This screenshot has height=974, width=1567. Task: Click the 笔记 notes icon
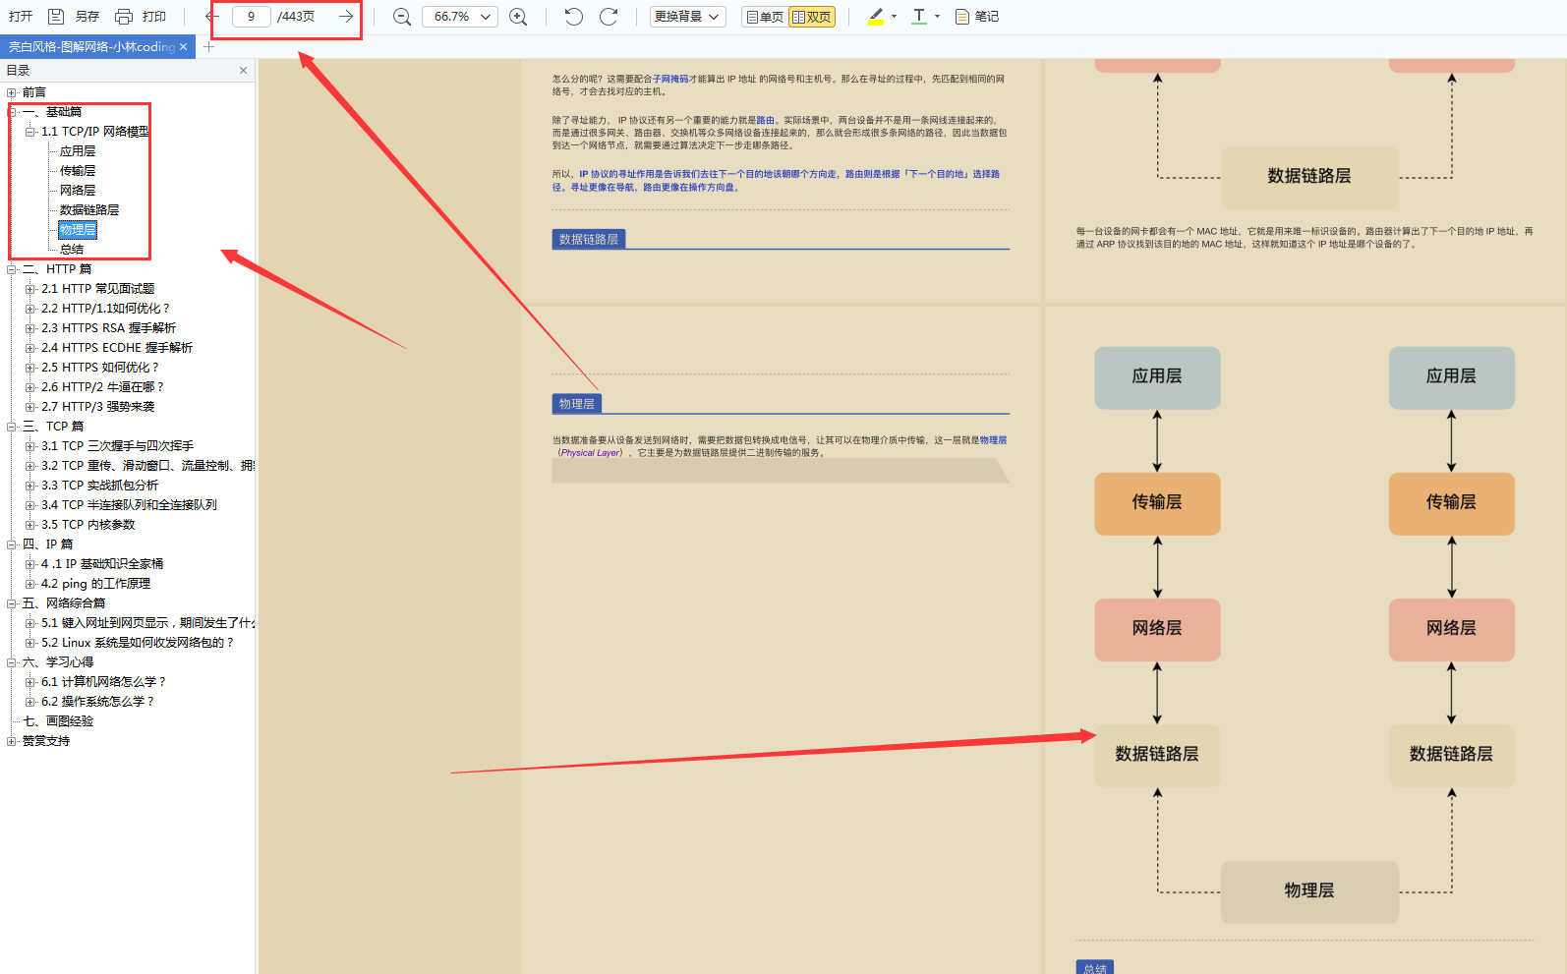(962, 17)
